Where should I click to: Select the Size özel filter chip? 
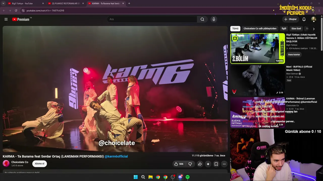[296, 29]
